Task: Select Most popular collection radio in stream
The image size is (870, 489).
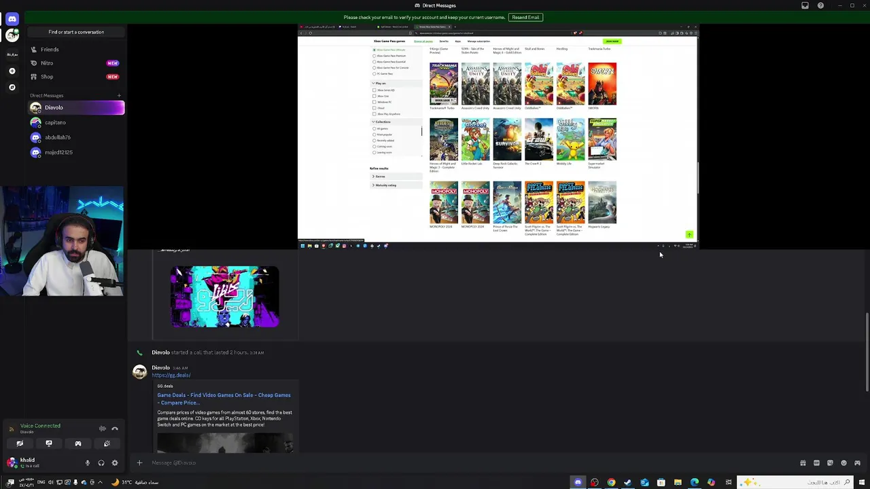Action: [x=375, y=134]
